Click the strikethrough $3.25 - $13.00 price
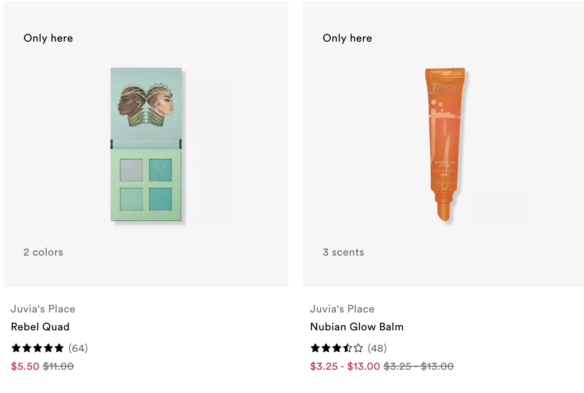 (x=419, y=366)
